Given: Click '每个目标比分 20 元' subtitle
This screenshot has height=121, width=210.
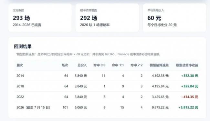Looking at the screenshot, I should [162, 25].
